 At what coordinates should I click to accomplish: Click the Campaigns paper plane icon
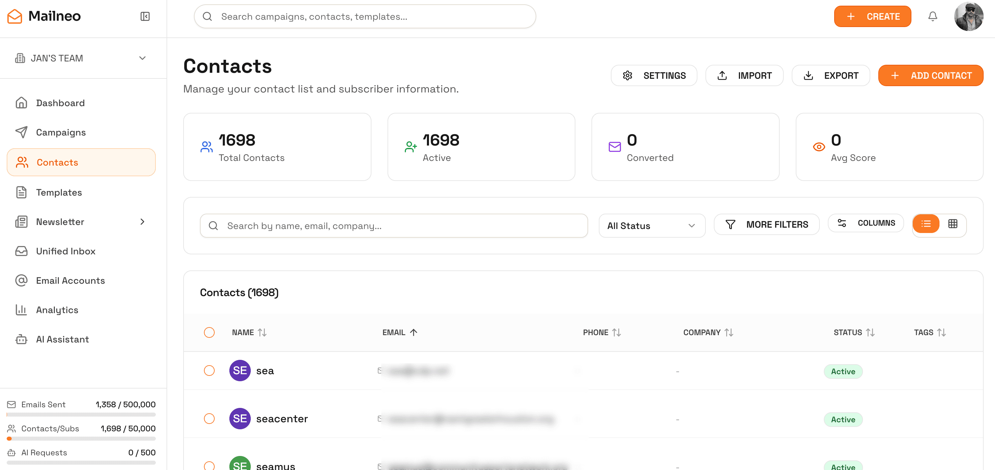(x=21, y=132)
